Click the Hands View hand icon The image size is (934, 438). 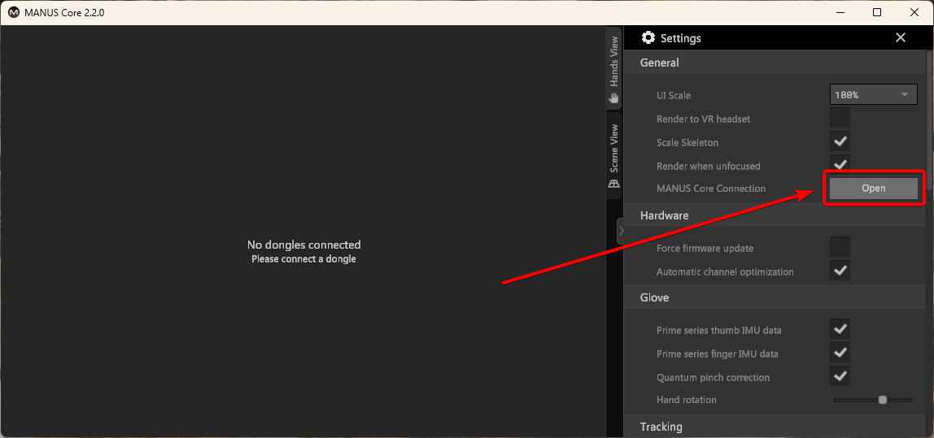[614, 98]
